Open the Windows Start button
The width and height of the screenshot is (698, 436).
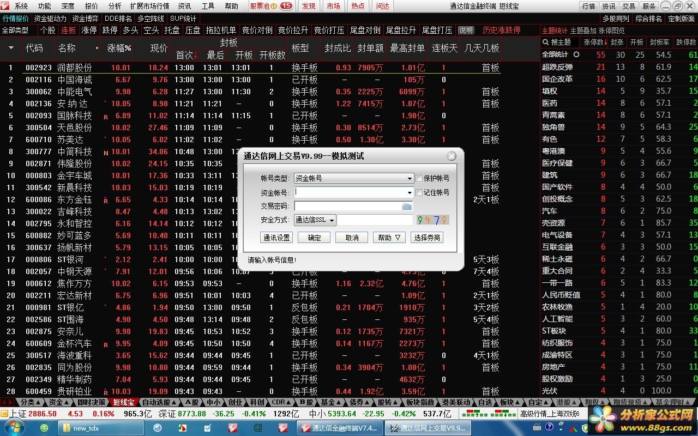(15, 428)
